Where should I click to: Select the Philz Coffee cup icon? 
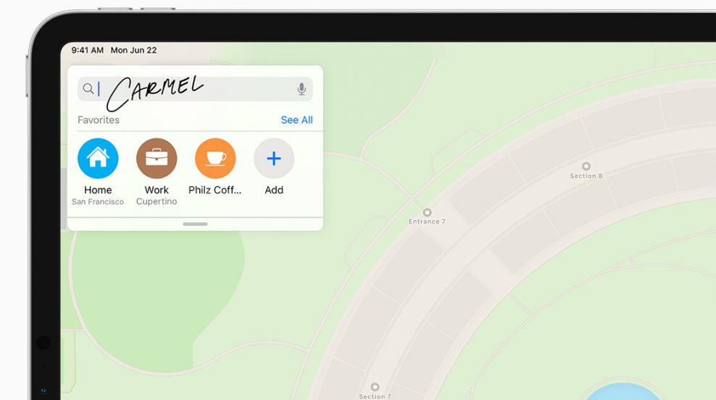click(215, 158)
